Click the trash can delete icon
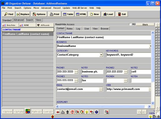Image resolution: width=161 pixels, height=119 pixels. pos(68,112)
